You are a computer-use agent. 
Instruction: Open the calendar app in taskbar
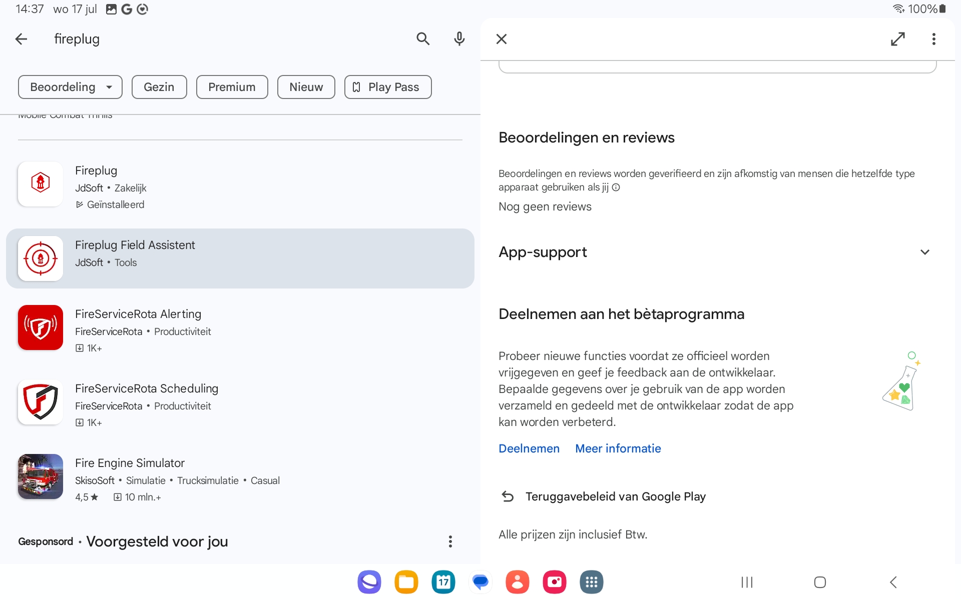point(443,582)
